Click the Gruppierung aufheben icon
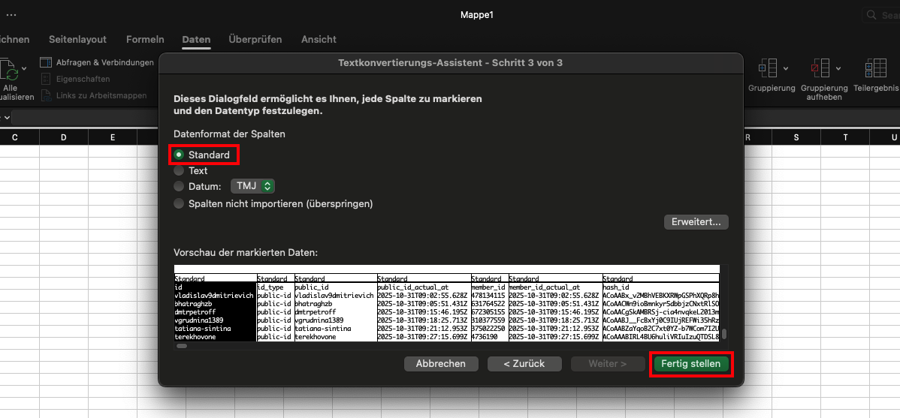Image resolution: width=900 pixels, height=418 pixels. pyautogui.click(x=820, y=68)
